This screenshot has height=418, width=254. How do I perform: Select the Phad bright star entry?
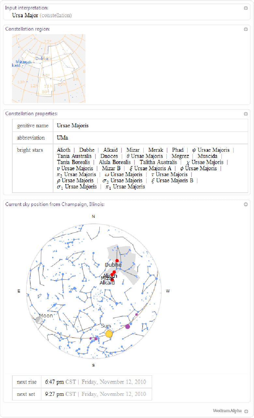coord(178,150)
